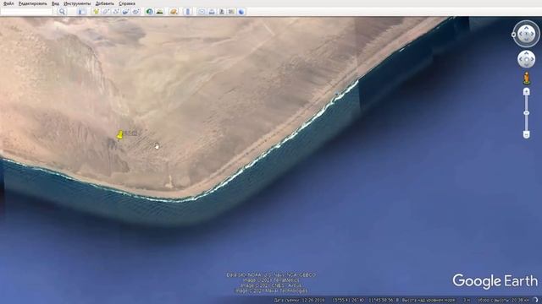Click the N north indicator on compass
This screenshot has width=542, height=304.
click(x=514, y=35)
